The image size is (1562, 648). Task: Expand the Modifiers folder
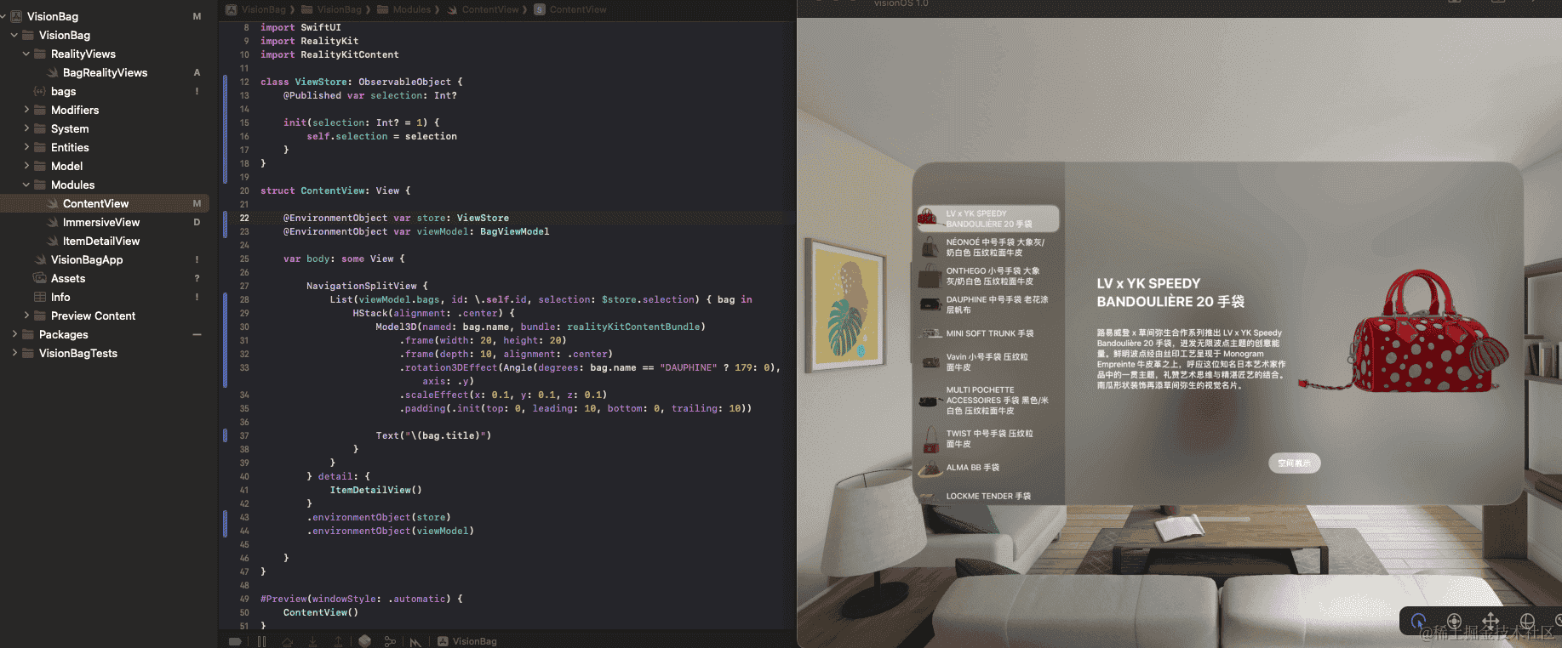point(26,110)
